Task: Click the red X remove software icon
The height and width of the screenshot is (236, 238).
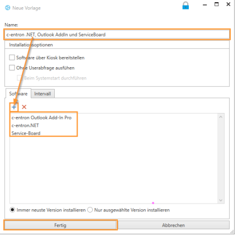Action: pos(24,107)
